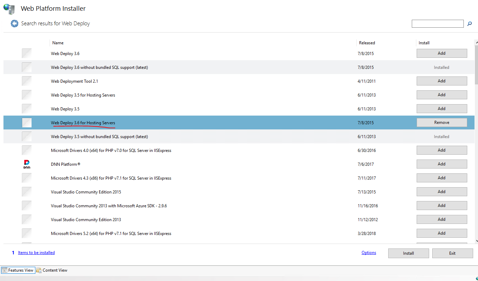Click the icon beside Visual Studio Community Edition 2013
Viewport: 478px width, 281px height.
(27, 219)
